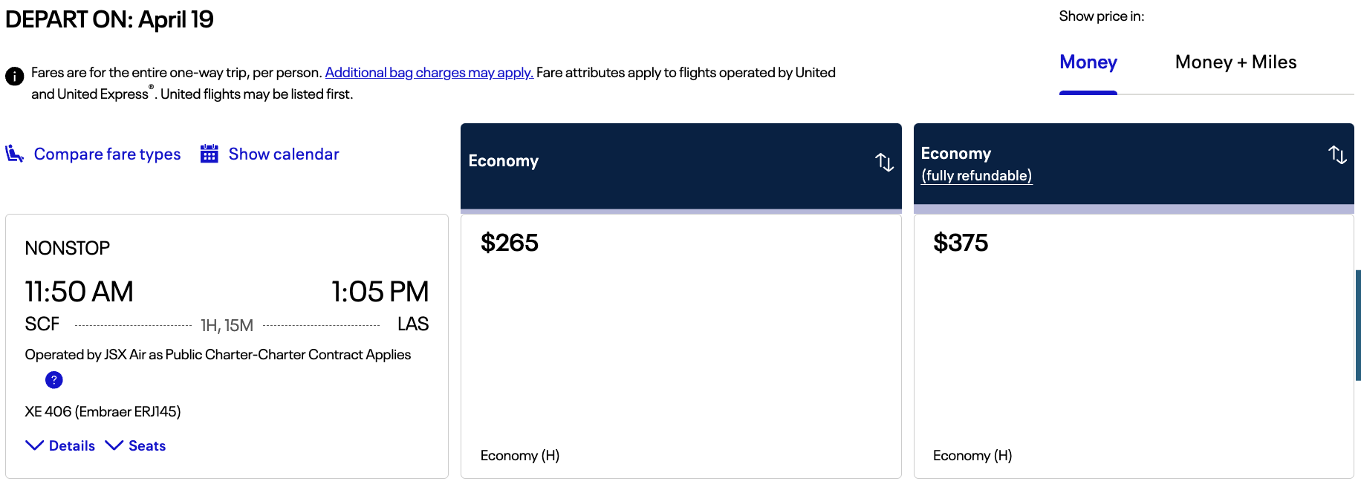Click the Show calendar icon
Screen dimensions: 1361x487
[209, 153]
